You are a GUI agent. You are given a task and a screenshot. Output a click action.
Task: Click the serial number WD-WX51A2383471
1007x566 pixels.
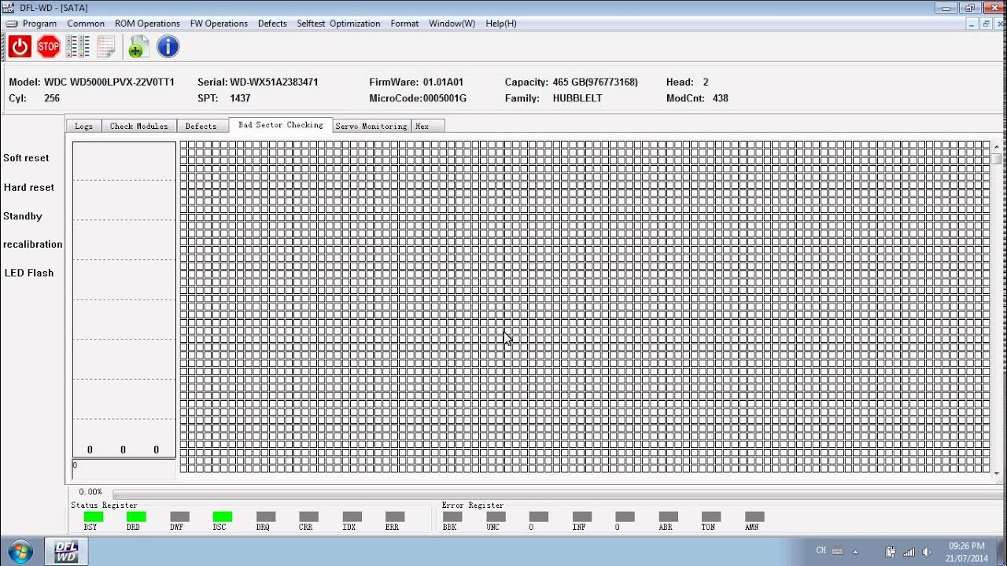pos(274,82)
